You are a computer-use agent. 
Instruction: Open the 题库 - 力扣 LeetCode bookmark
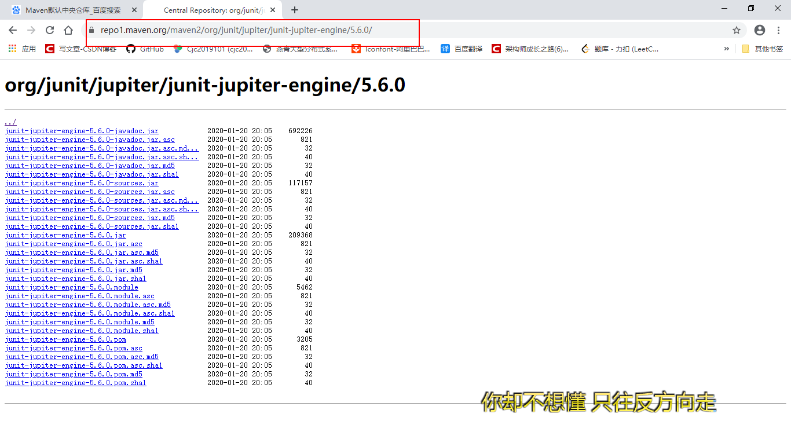(x=620, y=49)
